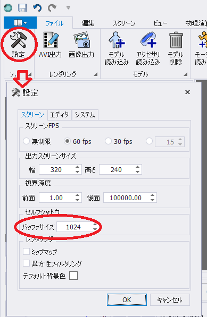The width and height of the screenshot is (207, 317).
Task: Decrease custom FPS value 15 with down arrow
Action: pos(180,144)
